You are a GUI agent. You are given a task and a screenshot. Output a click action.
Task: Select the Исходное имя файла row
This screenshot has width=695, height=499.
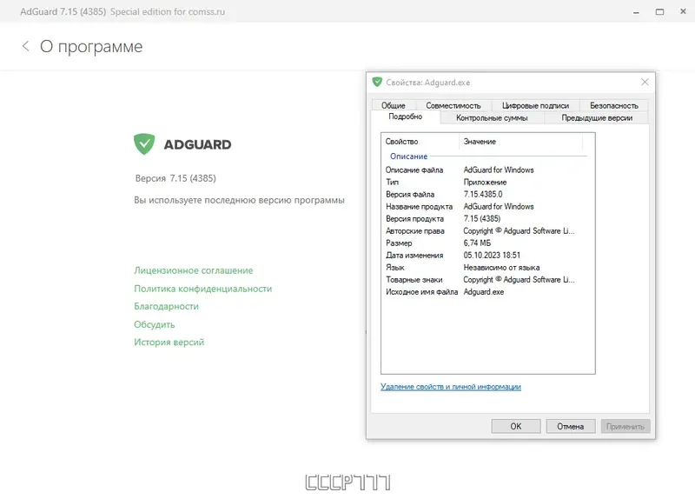coord(487,292)
